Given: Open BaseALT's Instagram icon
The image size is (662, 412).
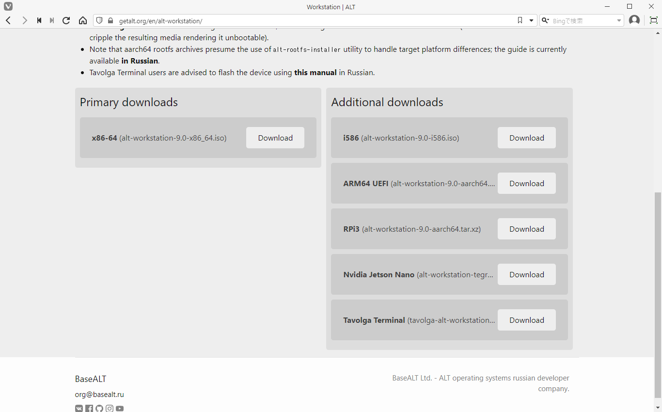Looking at the screenshot, I should [x=110, y=409].
